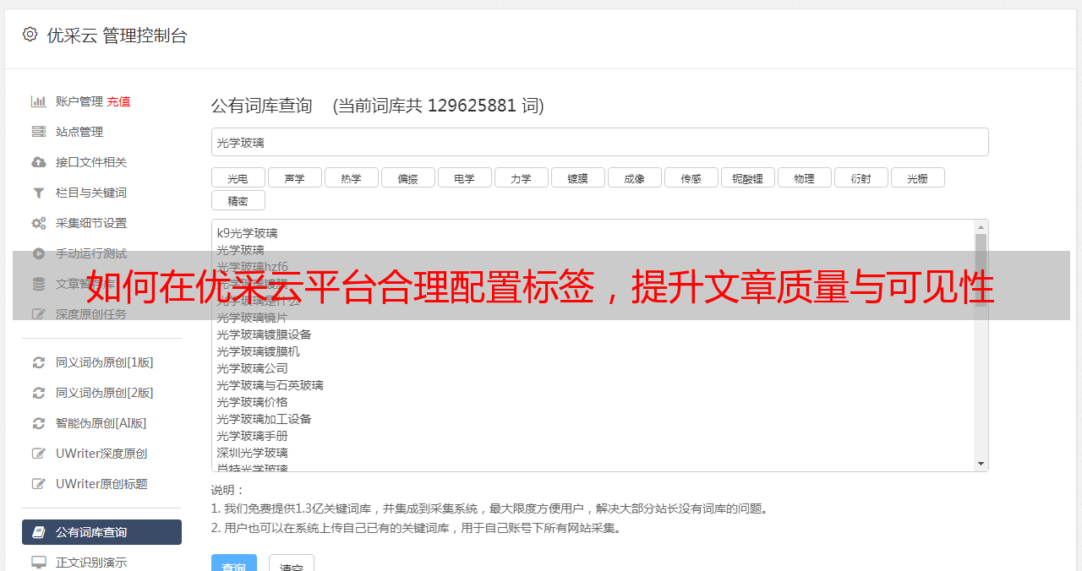Click the 传感 tag button

click(691, 177)
